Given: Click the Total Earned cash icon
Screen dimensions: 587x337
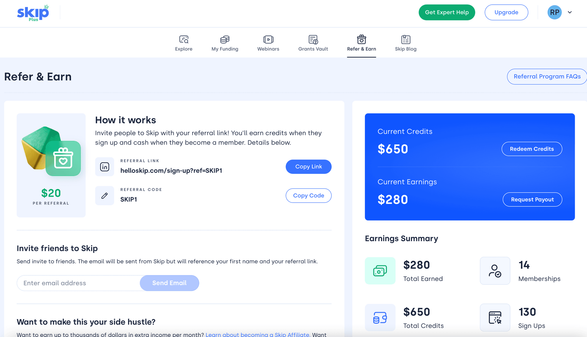Looking at the screenshot, I should click(x=380, y=271).
